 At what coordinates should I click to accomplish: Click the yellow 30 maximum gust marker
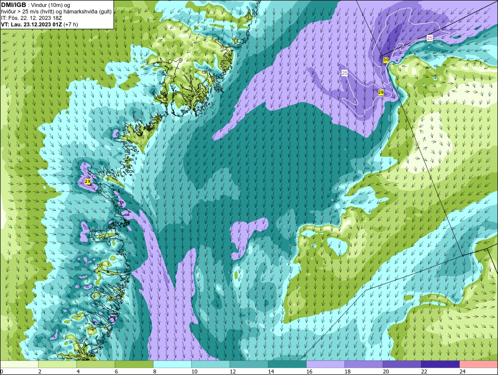click(385, 60)
